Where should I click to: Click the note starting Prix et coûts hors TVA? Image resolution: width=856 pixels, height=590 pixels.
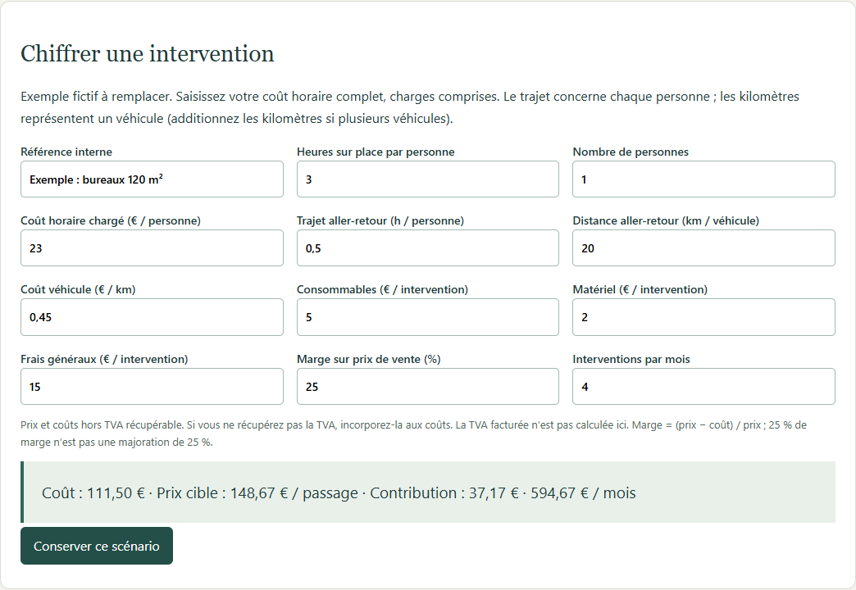pos(413,433)
